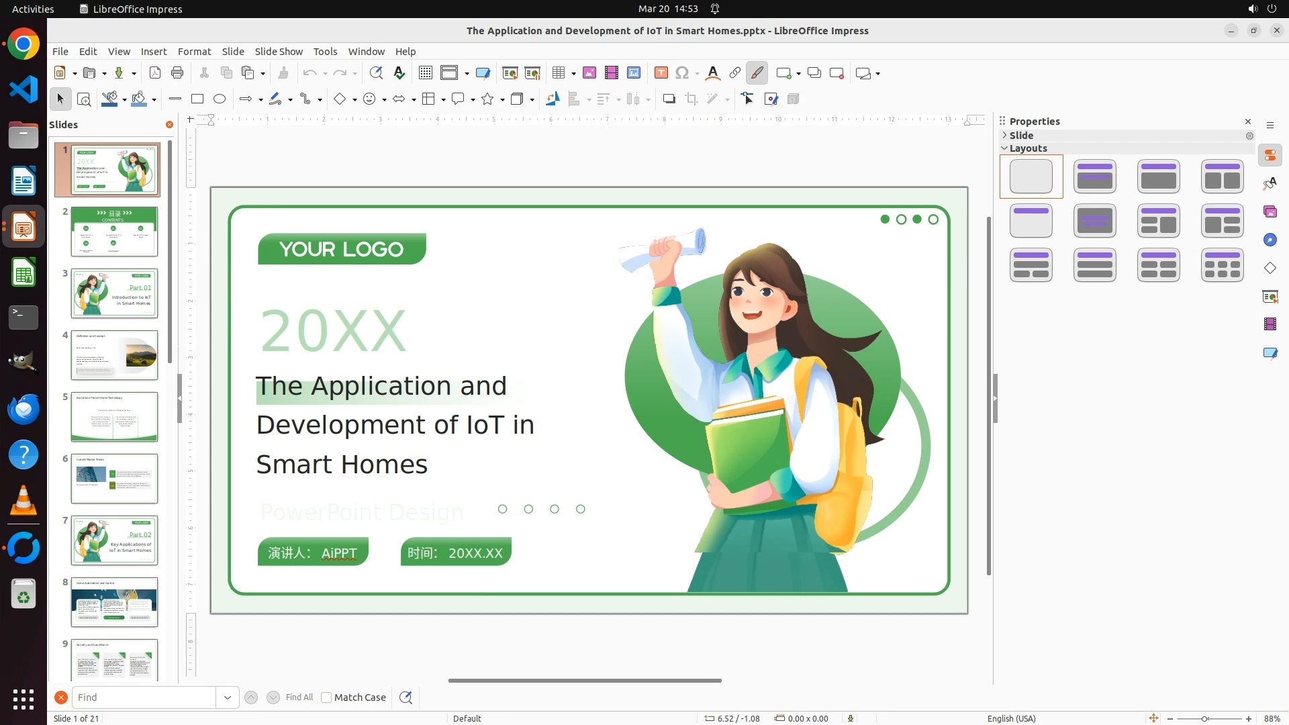Click the Insert Text Box icon
Screen dimensions: 1289x725
click(661, 73)
